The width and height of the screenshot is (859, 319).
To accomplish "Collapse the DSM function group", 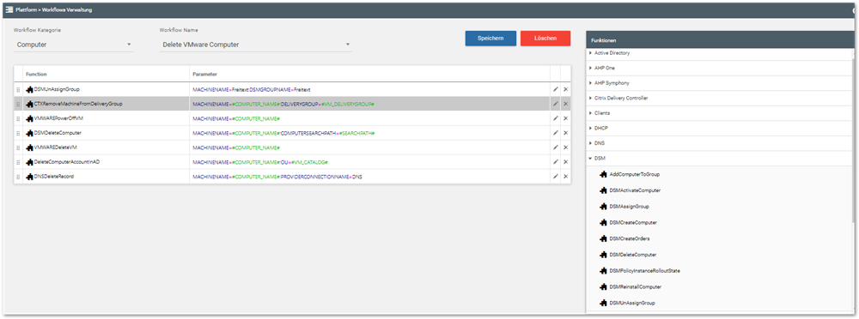I will 590,158.
